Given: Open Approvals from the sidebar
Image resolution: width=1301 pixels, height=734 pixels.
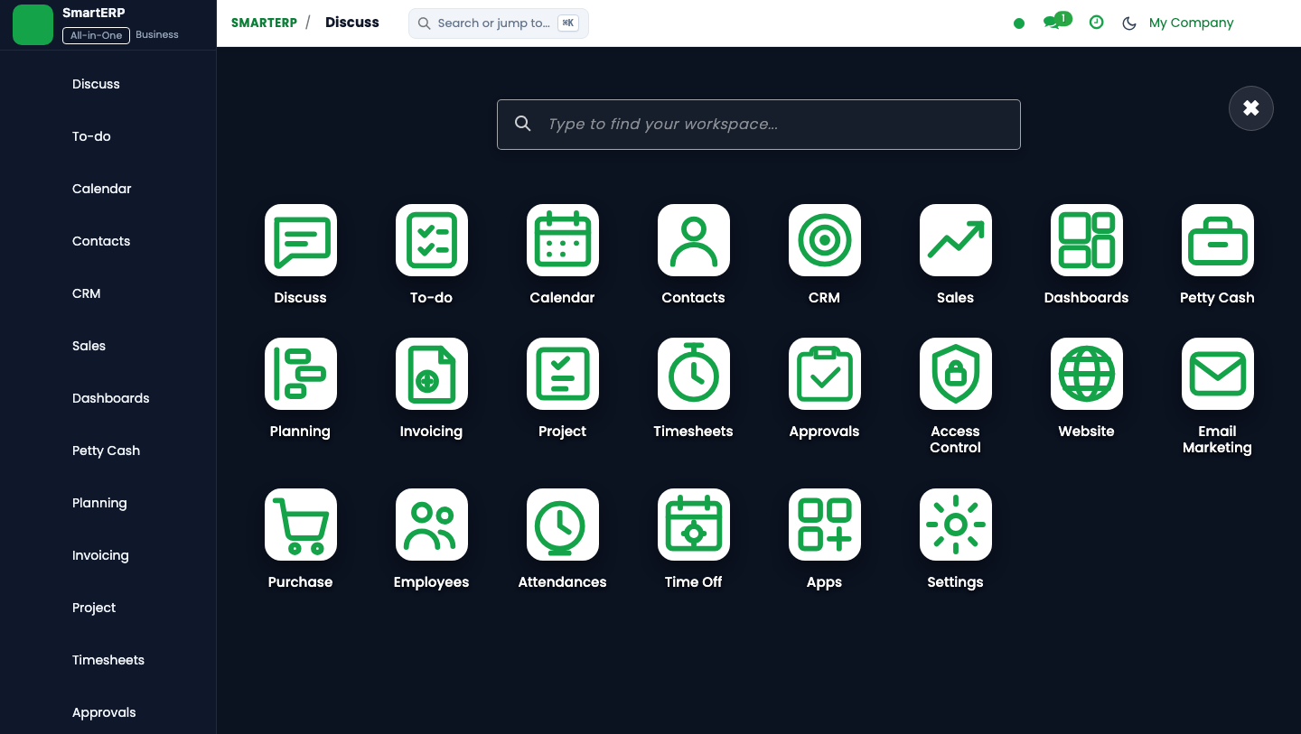Looking at the screenshot, I should (x=104, y=712).
